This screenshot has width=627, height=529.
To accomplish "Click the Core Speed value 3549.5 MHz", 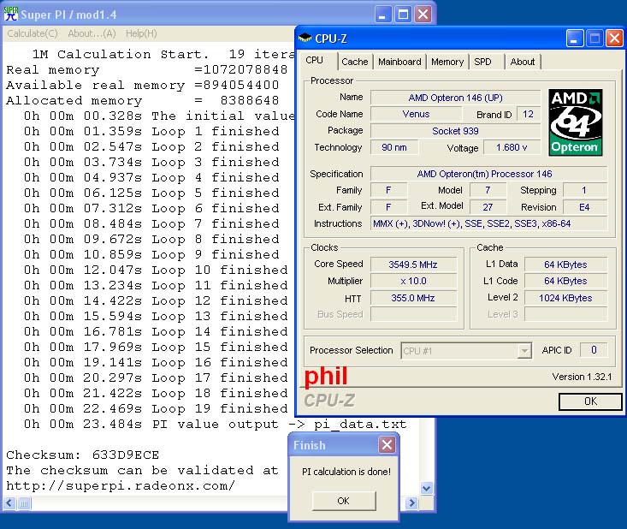I will (413, 264).
